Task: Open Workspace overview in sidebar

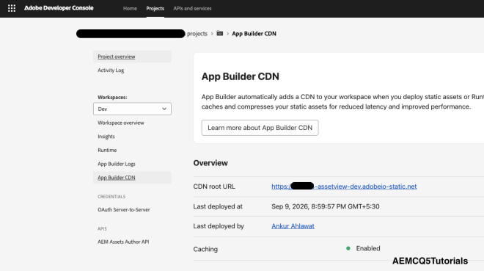Action: pyautogui.click(x=121, y=123)
